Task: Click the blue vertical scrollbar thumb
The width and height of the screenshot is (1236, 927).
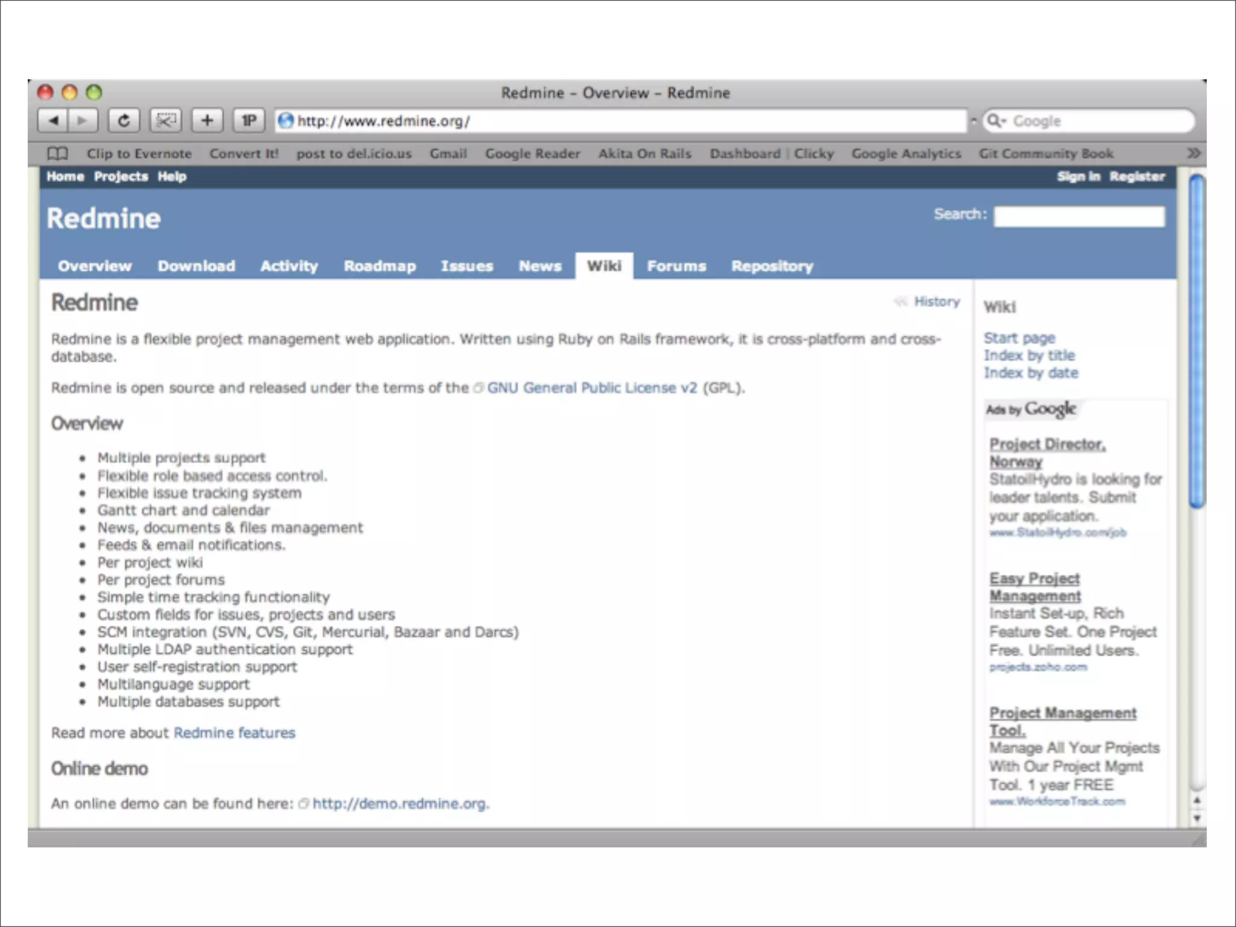Action: pos(1197,341)
